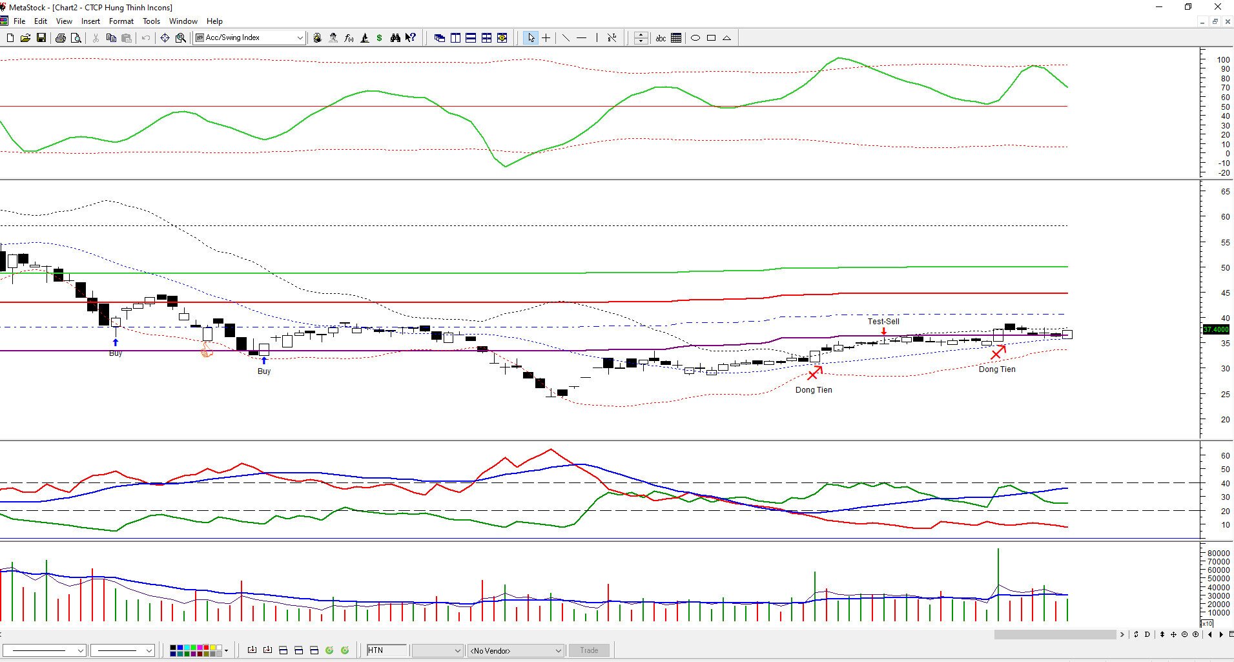Viewport: 1234px width, 662px height.
Task: Select the ellipse drawing tool
Action: [x=695, y=38]
